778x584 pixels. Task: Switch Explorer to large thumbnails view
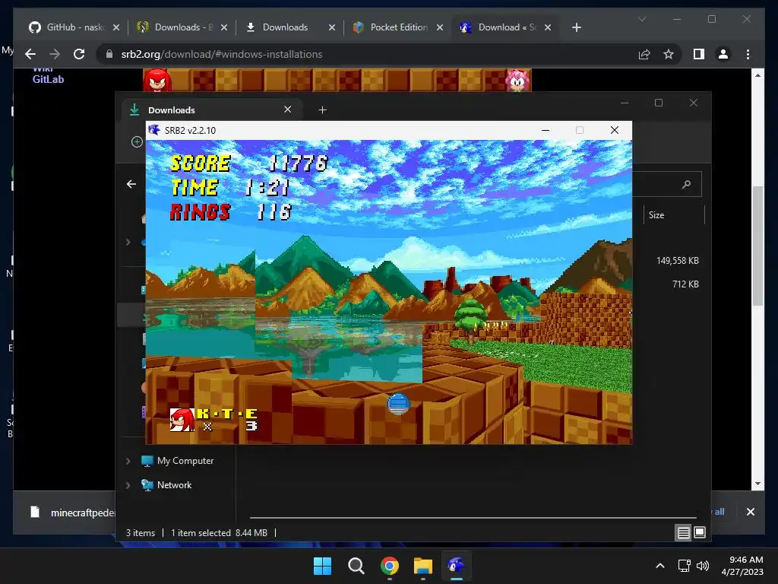[x=700, y=533]
